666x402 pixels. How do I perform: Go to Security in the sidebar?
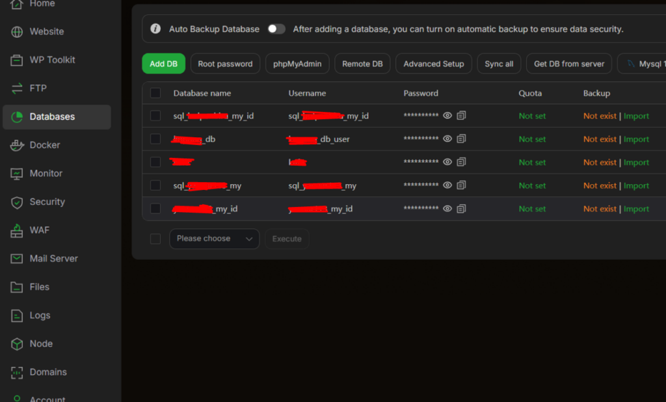tap(57, 202)
